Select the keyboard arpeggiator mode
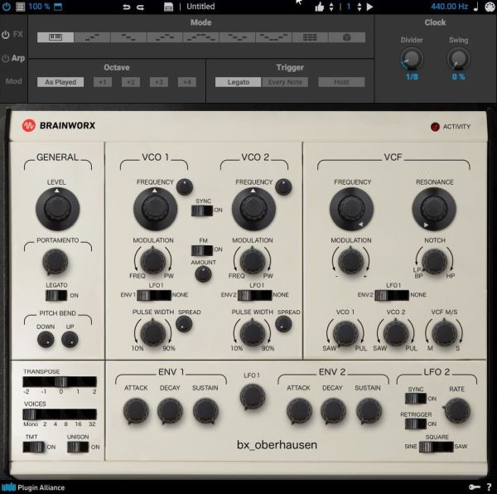Image resolution: width=497 pixels, height=494 pixels. pos(55,37)
